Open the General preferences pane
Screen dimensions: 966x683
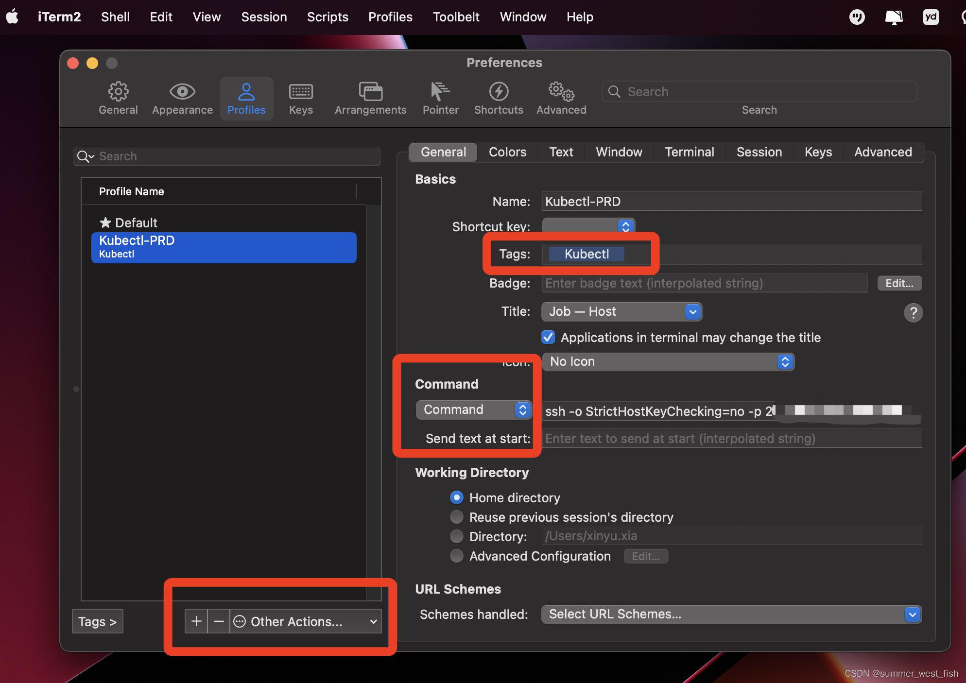click(118, 98)
